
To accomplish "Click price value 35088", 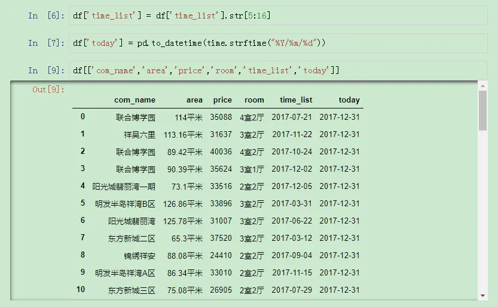I will [221, 117].
